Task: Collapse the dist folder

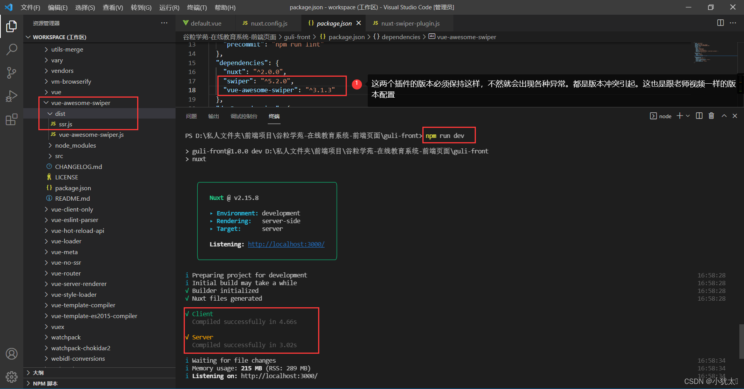Action: click(x=99, y=114)
